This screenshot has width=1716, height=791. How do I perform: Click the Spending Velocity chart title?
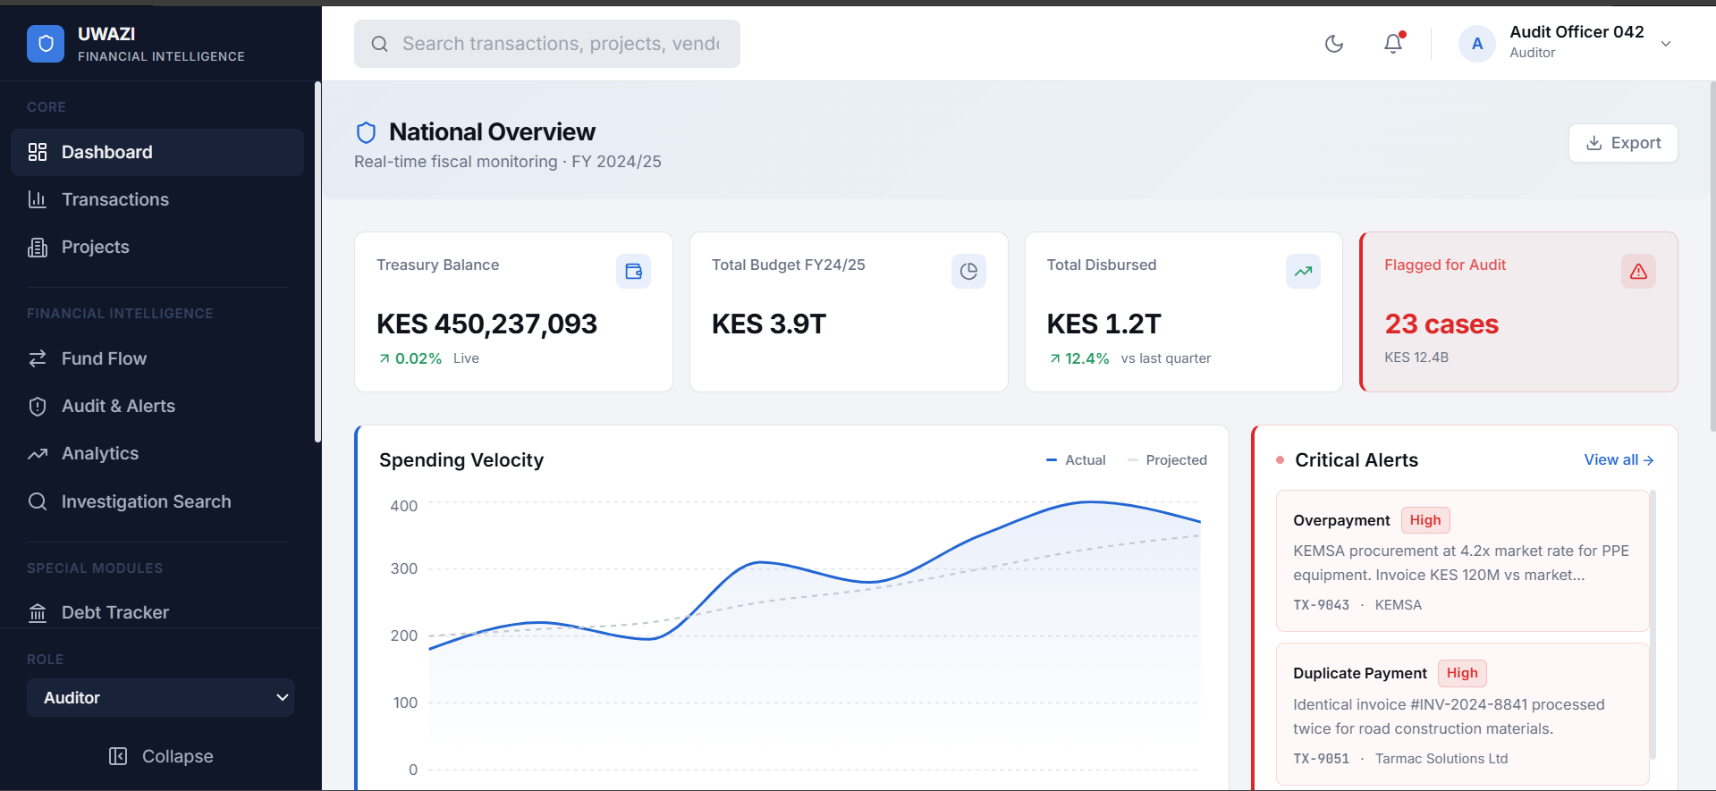pos(461,460)
